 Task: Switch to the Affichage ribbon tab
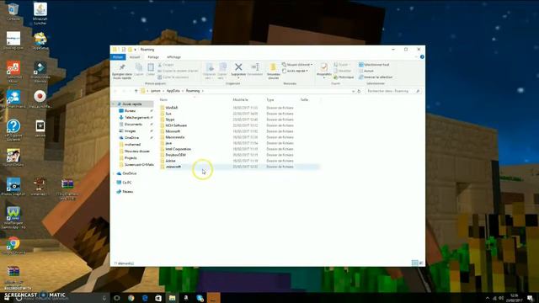click(173, 57)
